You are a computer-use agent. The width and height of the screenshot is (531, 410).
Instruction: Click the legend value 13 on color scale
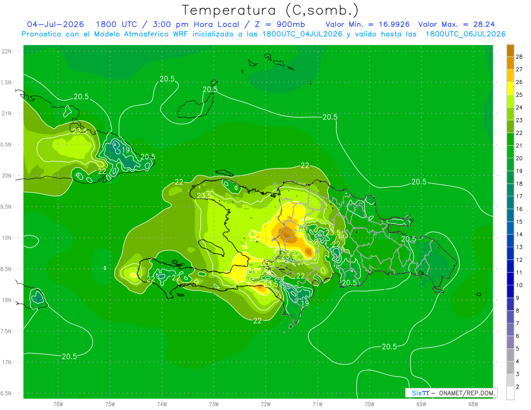tap(519, 247)
